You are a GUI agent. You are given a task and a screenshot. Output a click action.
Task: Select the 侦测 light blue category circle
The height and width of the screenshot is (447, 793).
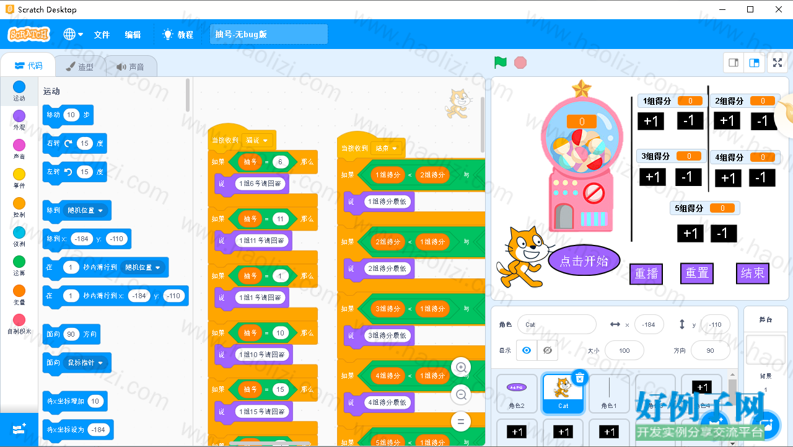coord(19,232)
